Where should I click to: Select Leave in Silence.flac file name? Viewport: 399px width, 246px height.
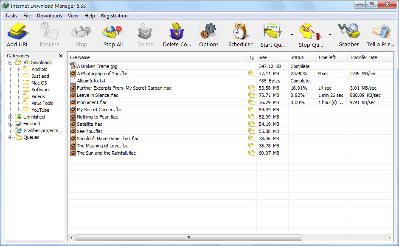click(98, 95)
